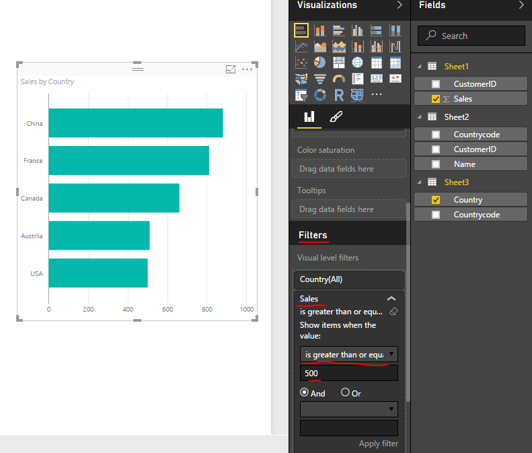The height and width of the screenshot is (453, 532).
Task: Select Line and clustered column chart visual
Action: (376, 46)
